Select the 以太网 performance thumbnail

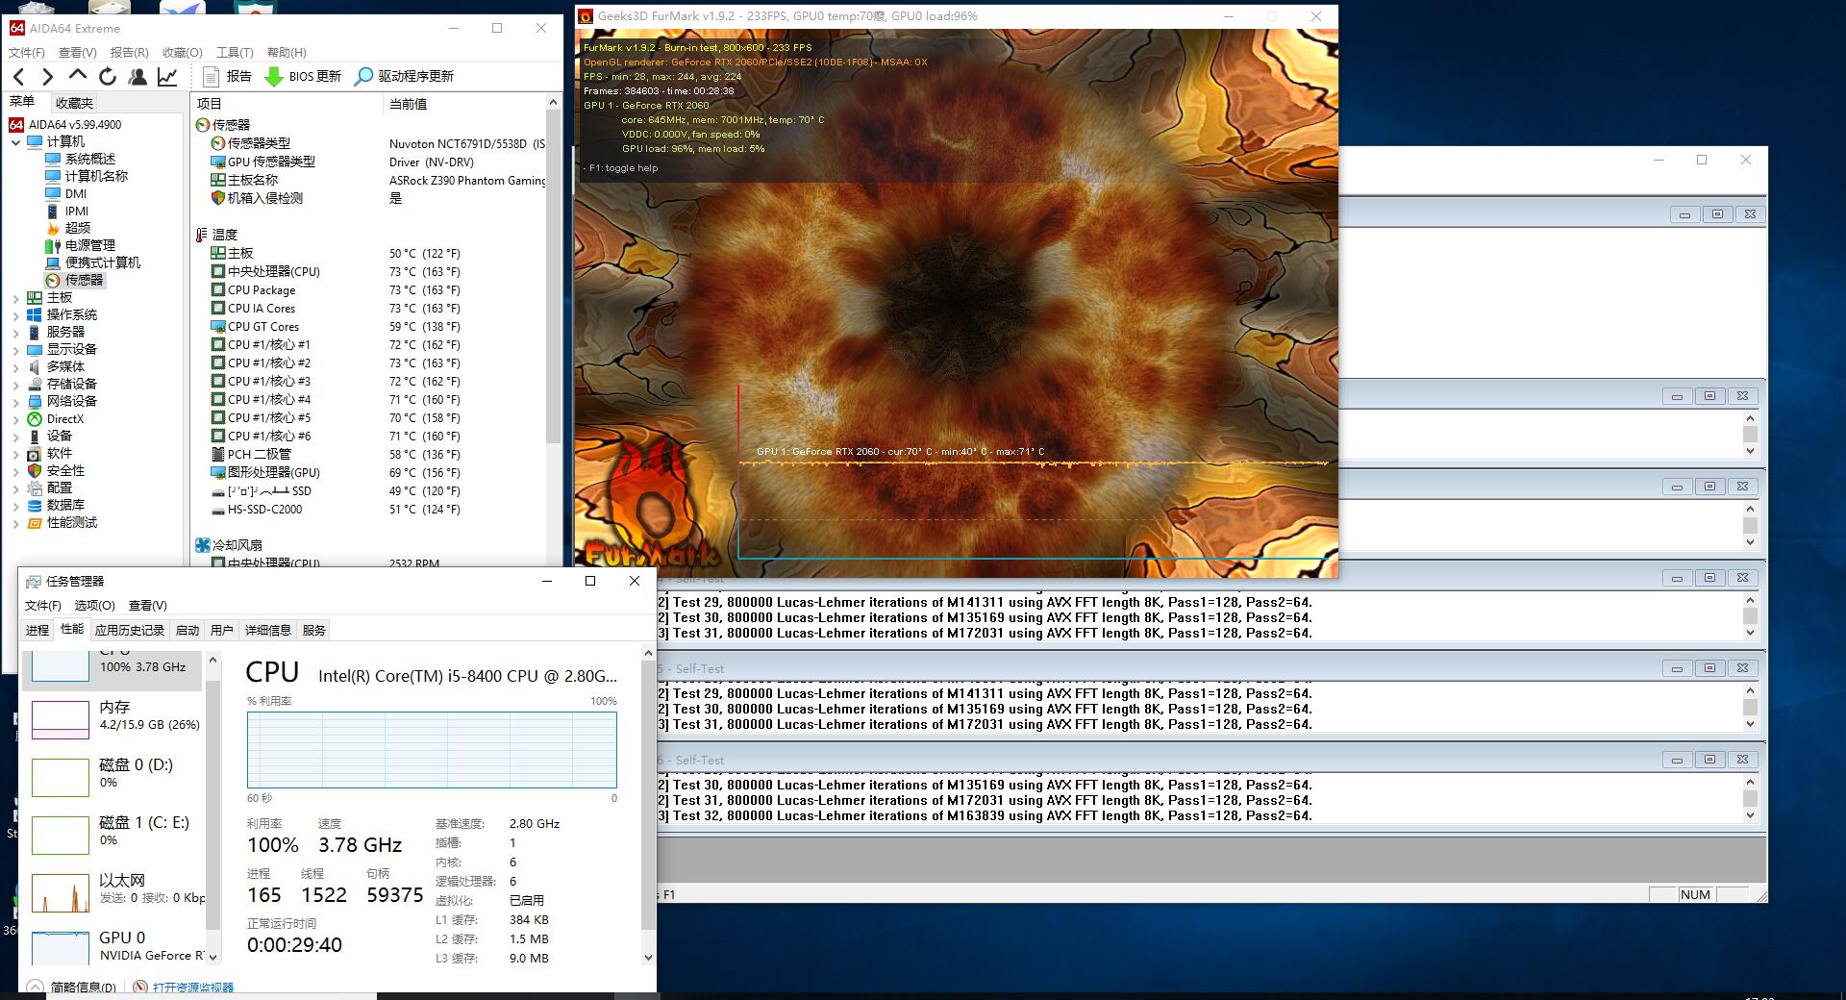click(61, 893)
